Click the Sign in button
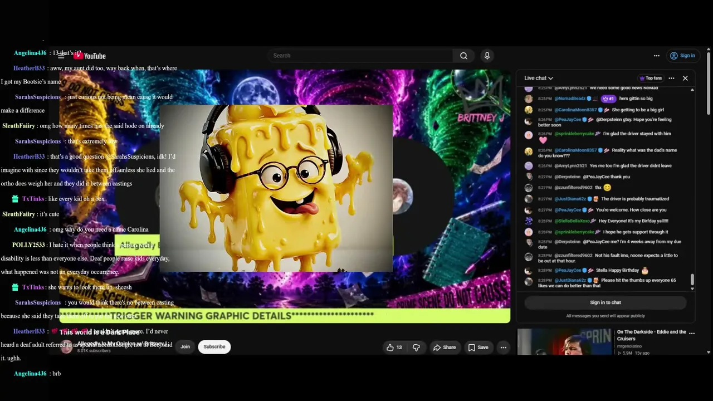 coord(682,56)
